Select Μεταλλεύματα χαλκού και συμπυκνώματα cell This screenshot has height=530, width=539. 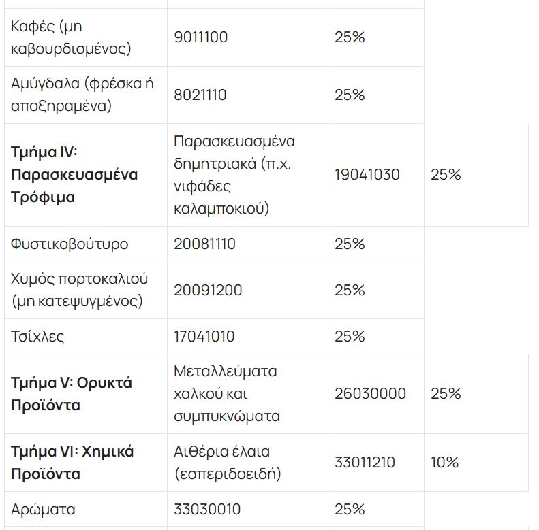[227, 394]
